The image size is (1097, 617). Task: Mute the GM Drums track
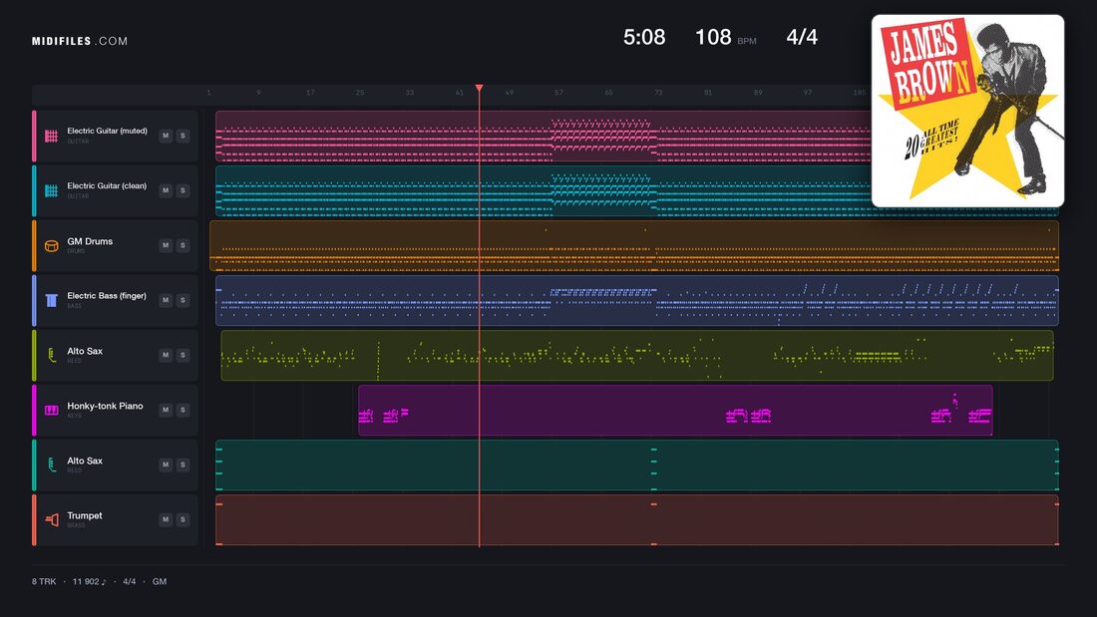coord(166,245)
